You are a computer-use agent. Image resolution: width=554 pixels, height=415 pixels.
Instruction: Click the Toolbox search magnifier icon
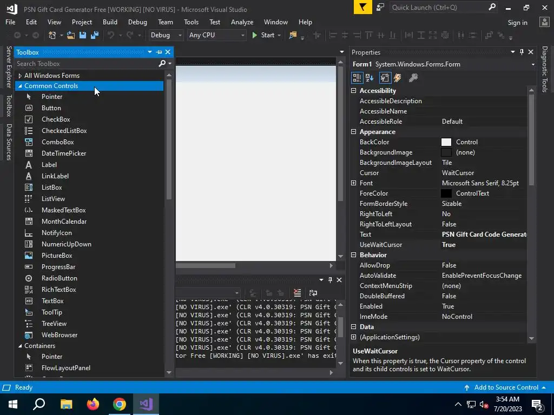point(162,64)
